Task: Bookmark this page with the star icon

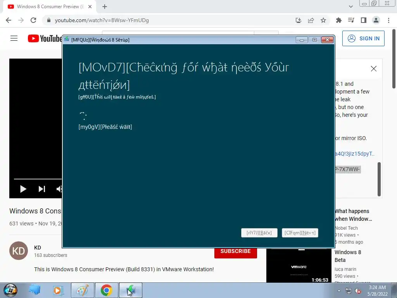Action: (323, 20)
